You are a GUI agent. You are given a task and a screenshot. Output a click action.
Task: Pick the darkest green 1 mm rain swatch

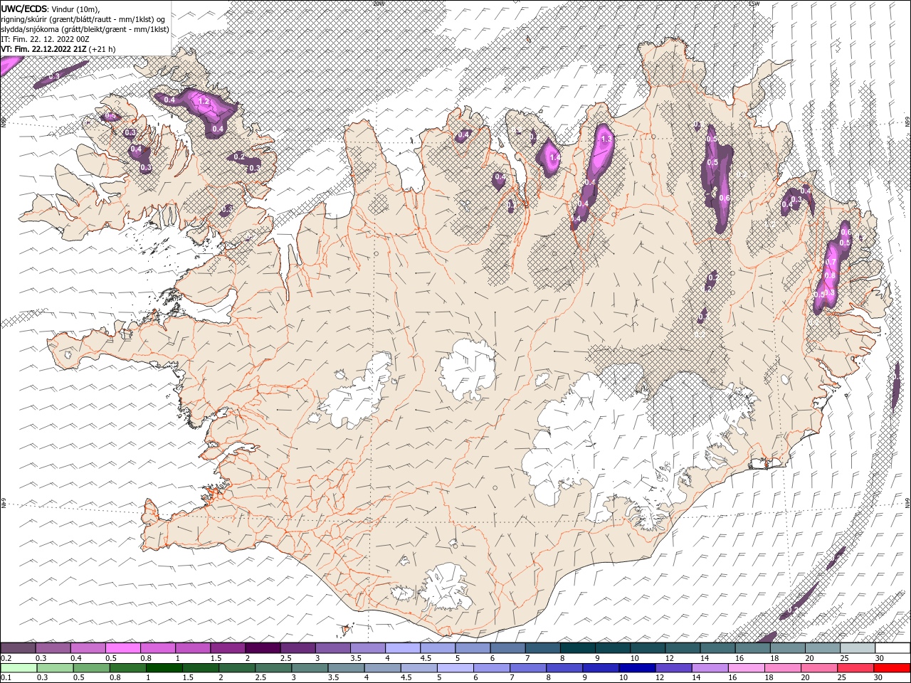(x=164, y=668)
